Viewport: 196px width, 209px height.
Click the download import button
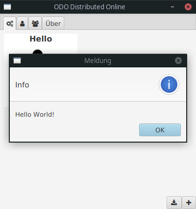(174, 203)
